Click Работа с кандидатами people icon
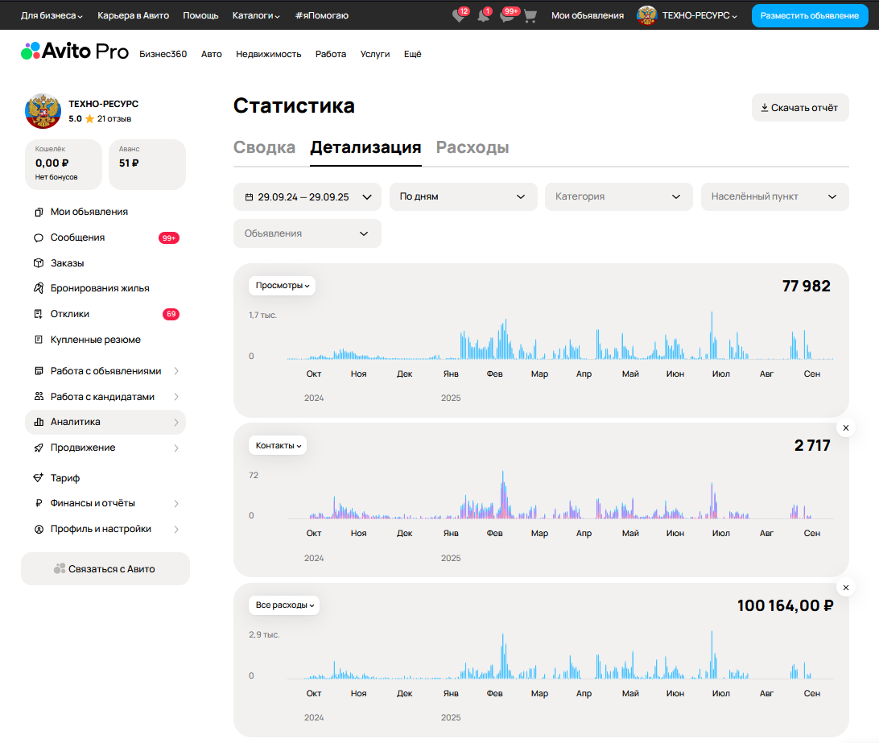 tap(39, 396)
